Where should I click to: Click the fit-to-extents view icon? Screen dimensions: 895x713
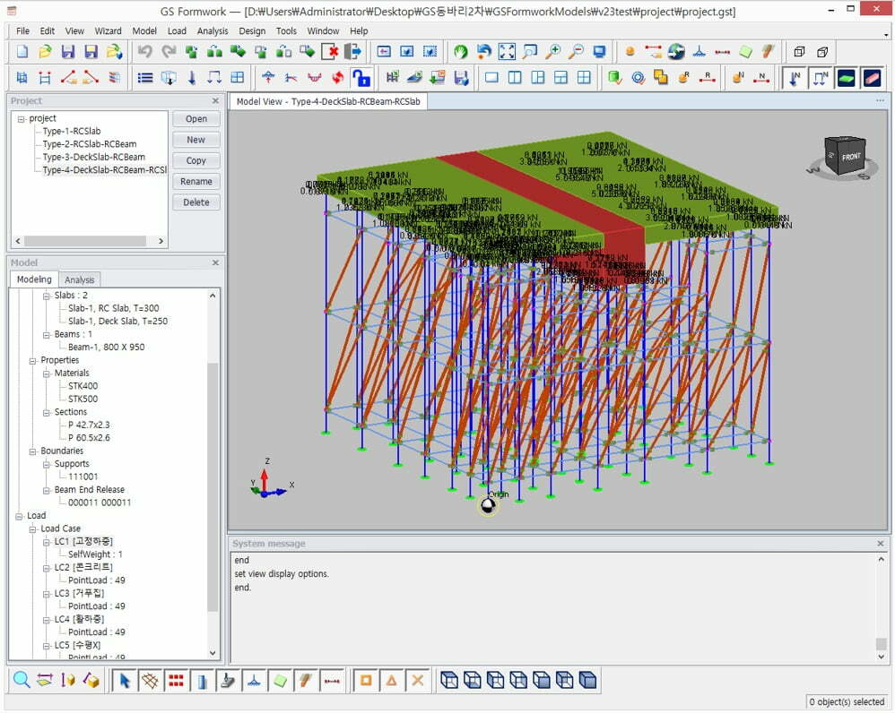click(x=507, y=51)
